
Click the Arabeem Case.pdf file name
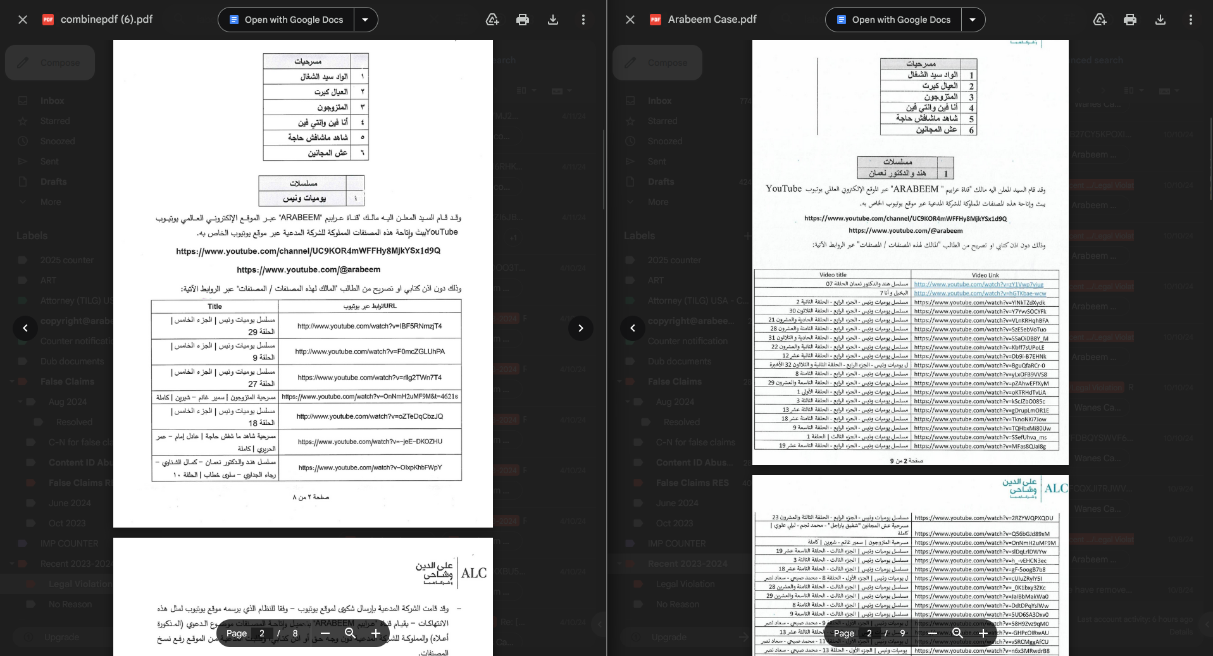712,20
